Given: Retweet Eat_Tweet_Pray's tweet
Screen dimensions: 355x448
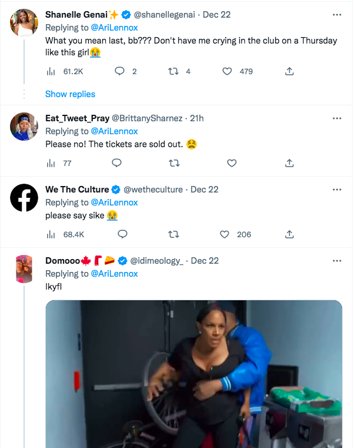Looking at the screenshot, I should click(x=173, y=163).
